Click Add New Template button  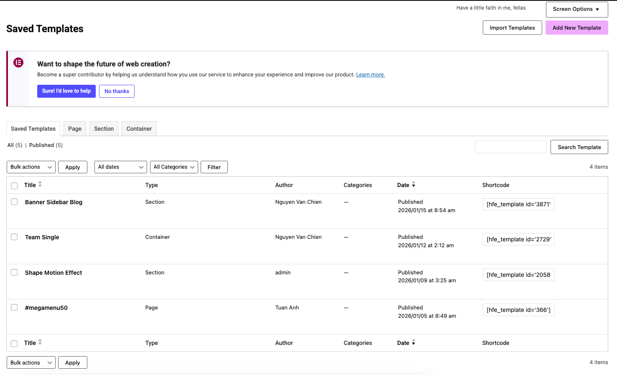[576, 28]
